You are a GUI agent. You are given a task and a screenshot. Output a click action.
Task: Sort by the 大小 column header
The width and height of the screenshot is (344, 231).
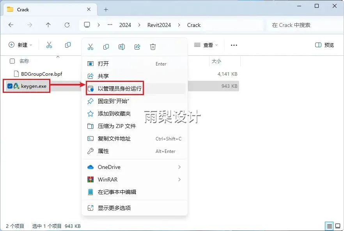tap(216, 61)
